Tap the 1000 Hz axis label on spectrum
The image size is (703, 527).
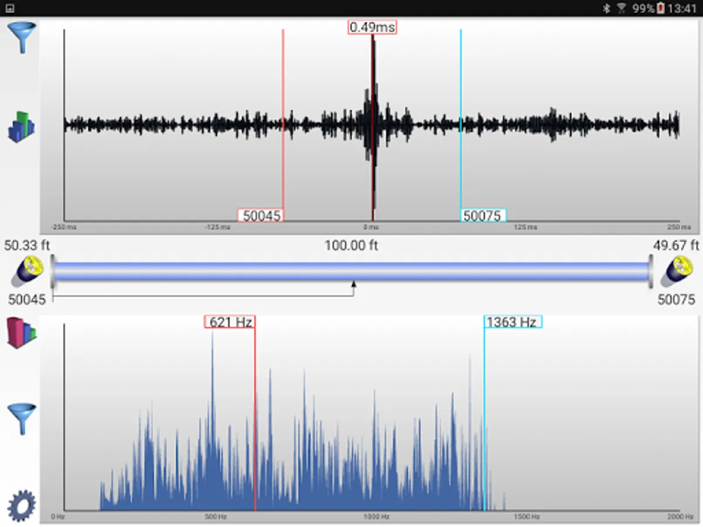pyautogui.click(x=376, y=517)
